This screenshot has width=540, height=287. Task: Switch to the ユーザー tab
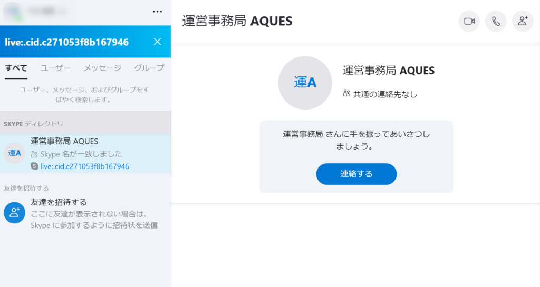[55, 68]
